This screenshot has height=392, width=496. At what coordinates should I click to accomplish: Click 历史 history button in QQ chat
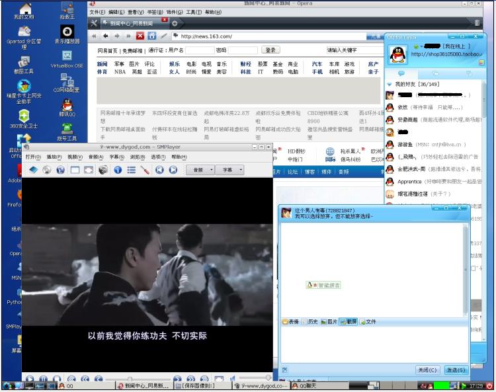click(x=310, y=321)
